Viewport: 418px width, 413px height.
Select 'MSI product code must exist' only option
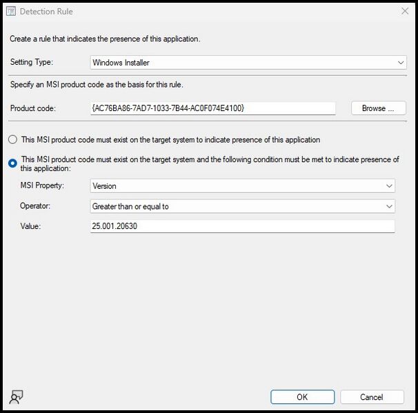tap(13, 139)
